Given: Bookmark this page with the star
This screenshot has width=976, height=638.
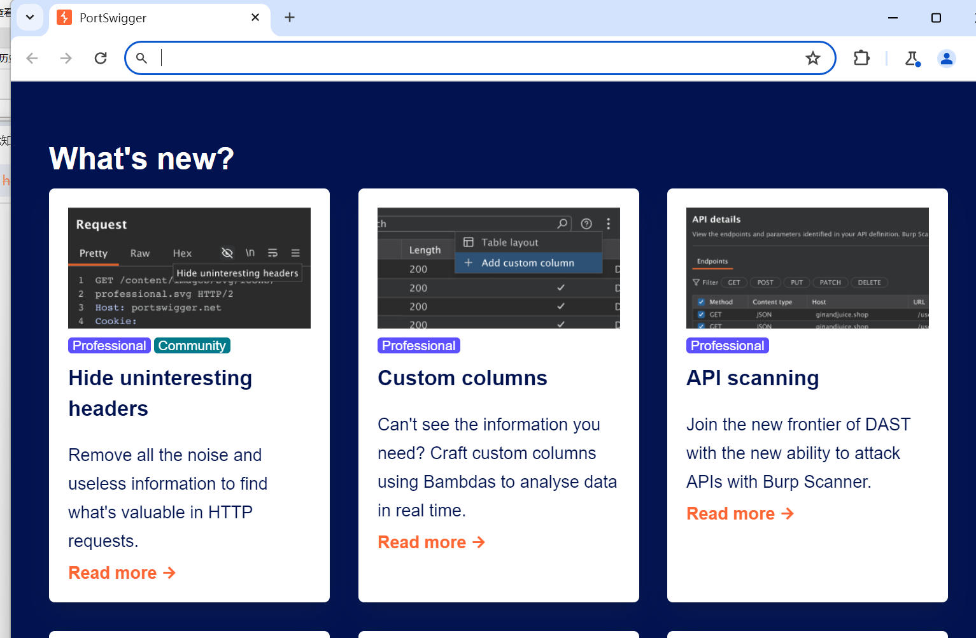Looking at the screenshot, I should 813,59.
